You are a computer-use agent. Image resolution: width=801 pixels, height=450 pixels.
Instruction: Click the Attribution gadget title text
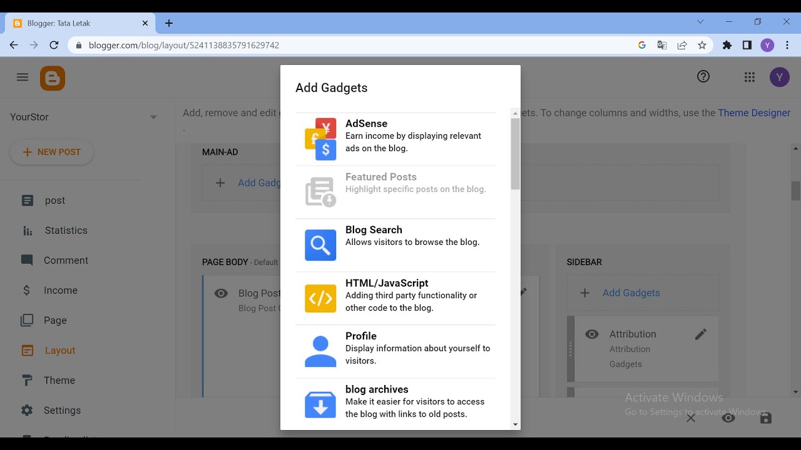pyautogui.click(x=633, y=334)
